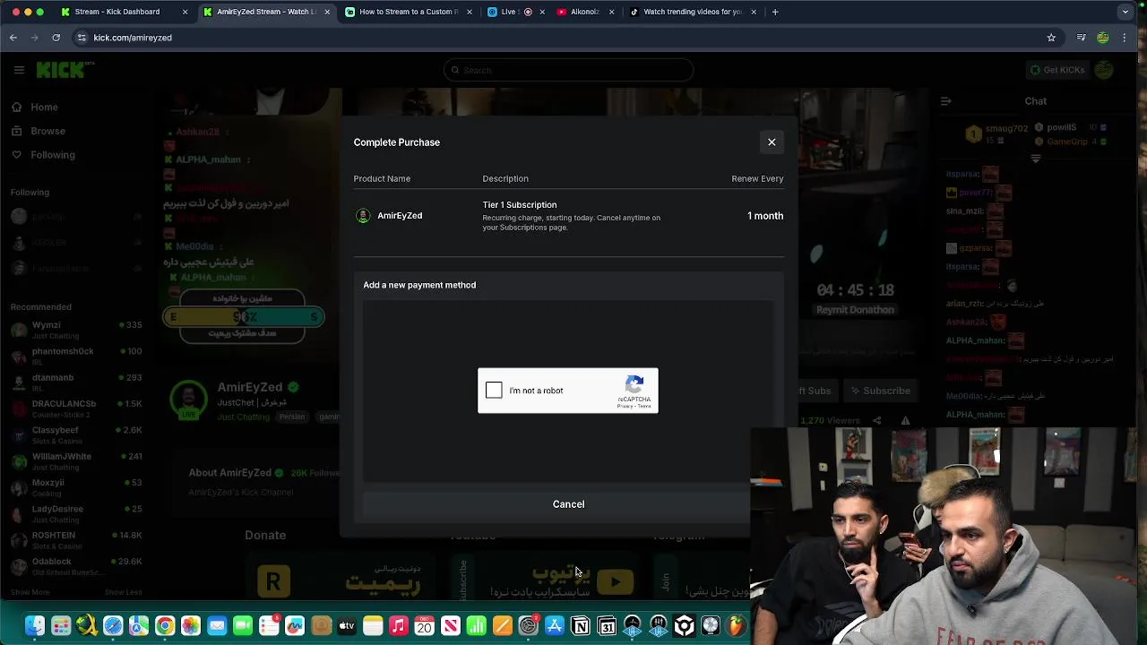Screen dimensions: 1147x645
Task: Open Google Chrome in the Dock
Action: click(x=165, y=626)
